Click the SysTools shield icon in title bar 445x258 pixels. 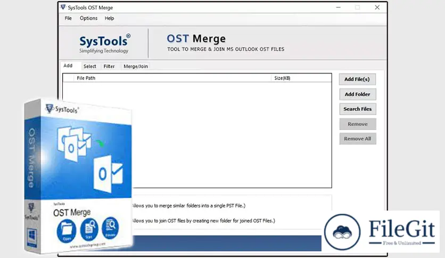(63, 7)
